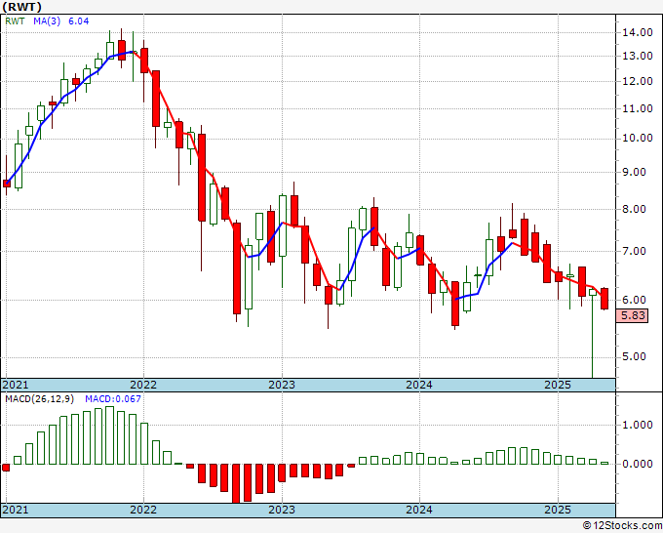The image size is (663, 533).
Task: Click the 6.04 moving average value
Action: pos(79,21)
